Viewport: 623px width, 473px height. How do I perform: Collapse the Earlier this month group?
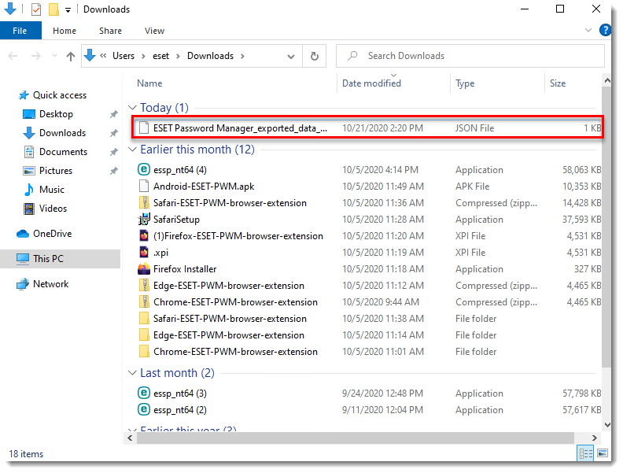coord(132,150)
